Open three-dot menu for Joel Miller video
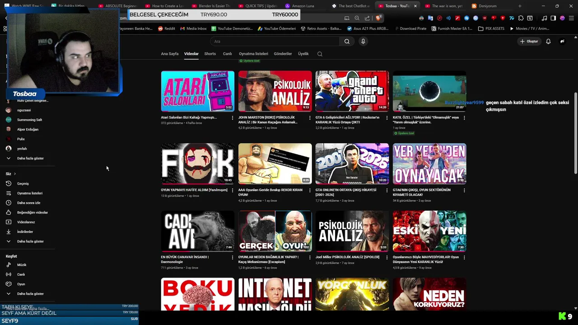This screenshot has height=325, width=578. click(387, 257)
